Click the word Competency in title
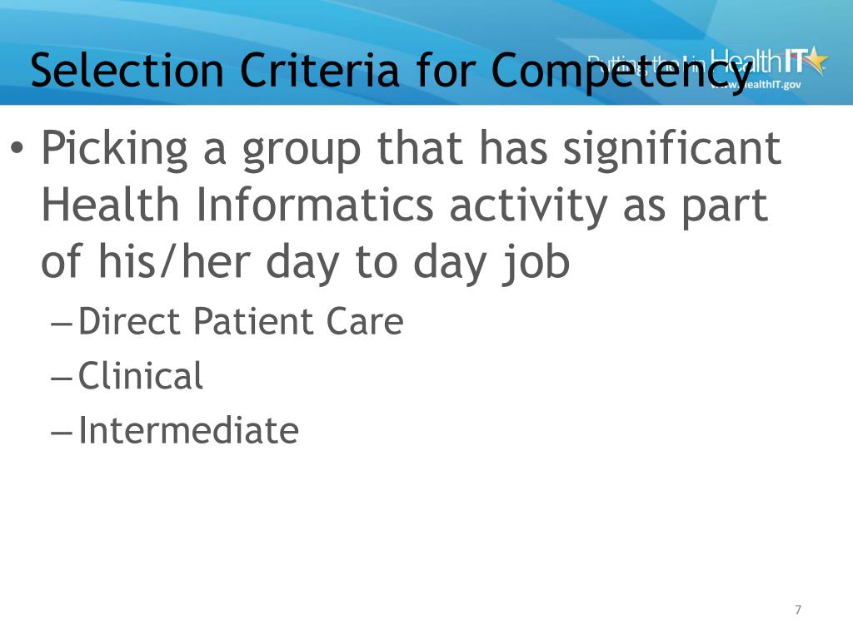The image size is (853, 639). (x=621, y=72)
